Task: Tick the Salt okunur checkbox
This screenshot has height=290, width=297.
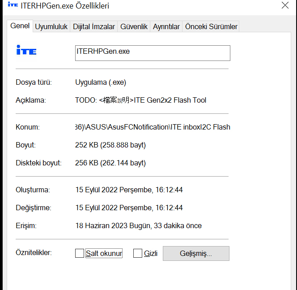Action: click(x=80, y=253)
